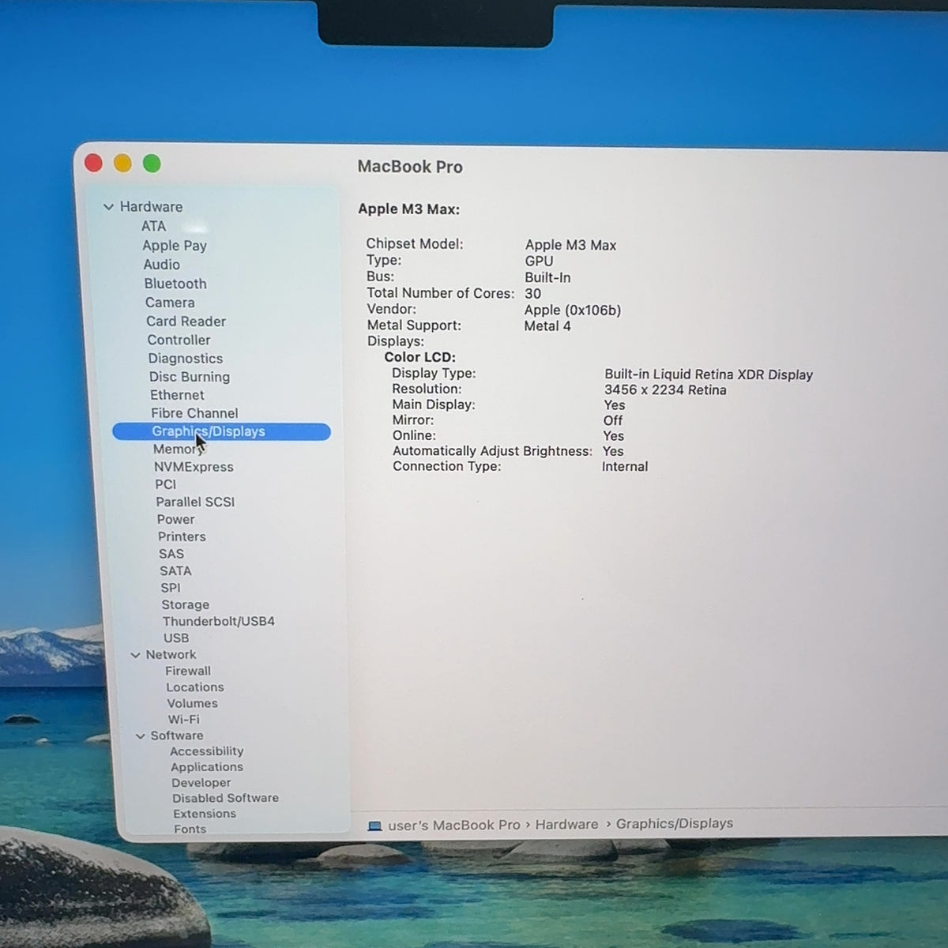Image resolution: width=948 pixels, height=948 pixels.
Task: Show the Storage information
Action: coord(186,604)
